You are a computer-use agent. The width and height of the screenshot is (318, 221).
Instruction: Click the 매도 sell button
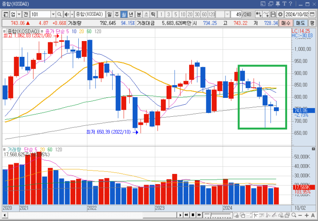300,23
